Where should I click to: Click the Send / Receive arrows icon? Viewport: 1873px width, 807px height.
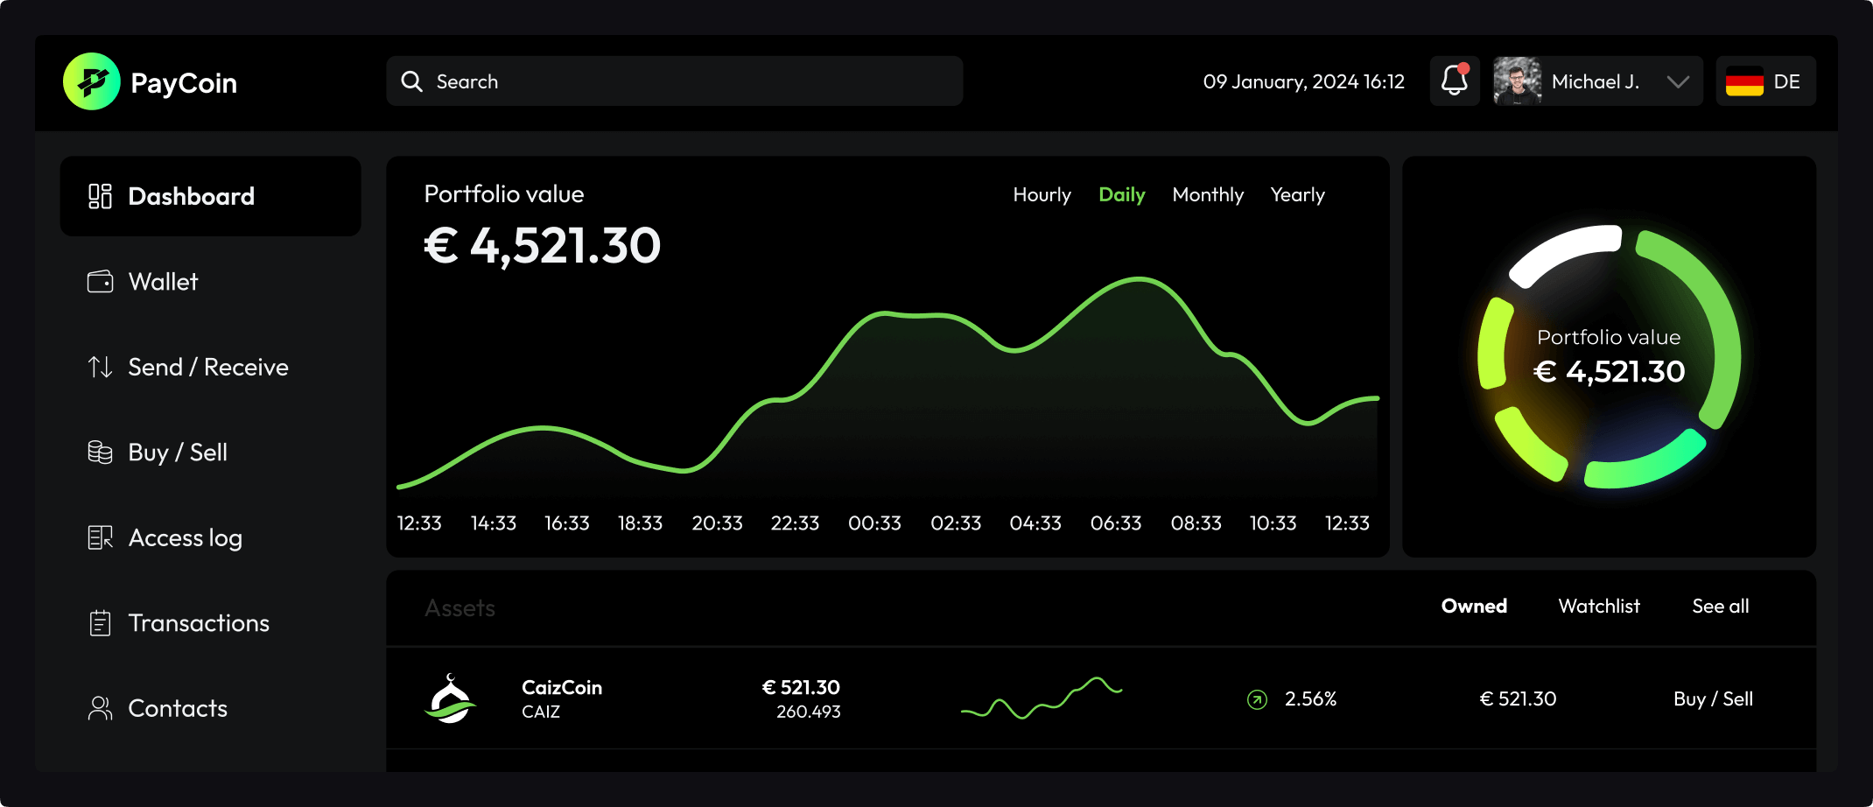tap(100, 367)
